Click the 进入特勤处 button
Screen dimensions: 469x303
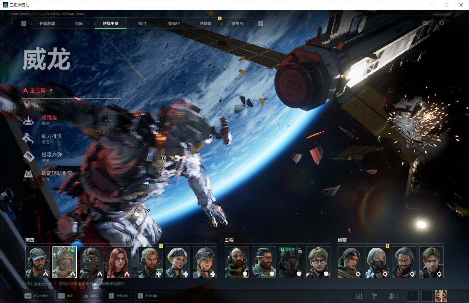(x=37, y=296)
